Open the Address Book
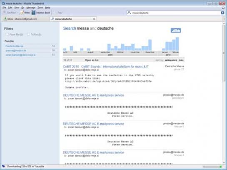The image size is (227, 170). pos(41,13)
